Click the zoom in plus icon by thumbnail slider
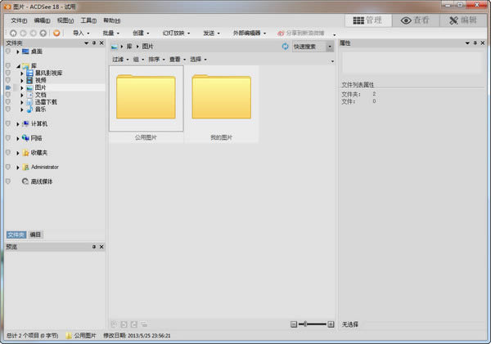491x344 pixels. (331, 324)
